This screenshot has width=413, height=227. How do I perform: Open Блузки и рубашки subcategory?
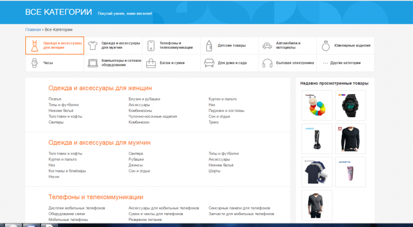145,99
